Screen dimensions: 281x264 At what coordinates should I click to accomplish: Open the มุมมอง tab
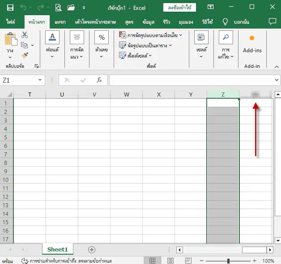pos(186,22)
